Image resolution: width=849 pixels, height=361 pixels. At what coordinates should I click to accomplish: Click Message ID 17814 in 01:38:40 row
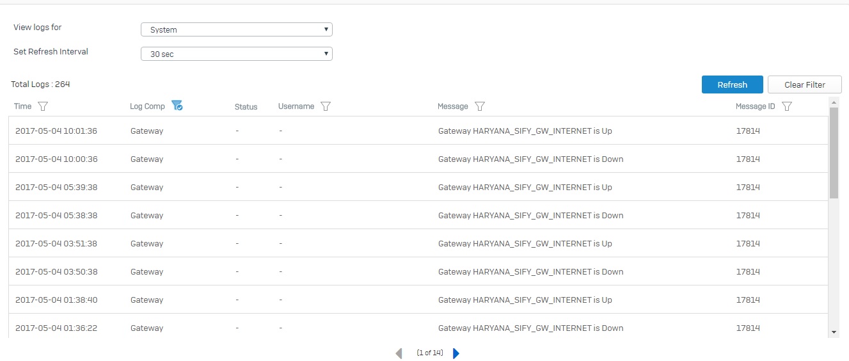point(748,300)
